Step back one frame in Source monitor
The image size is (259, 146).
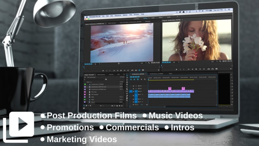pos(118,71)
